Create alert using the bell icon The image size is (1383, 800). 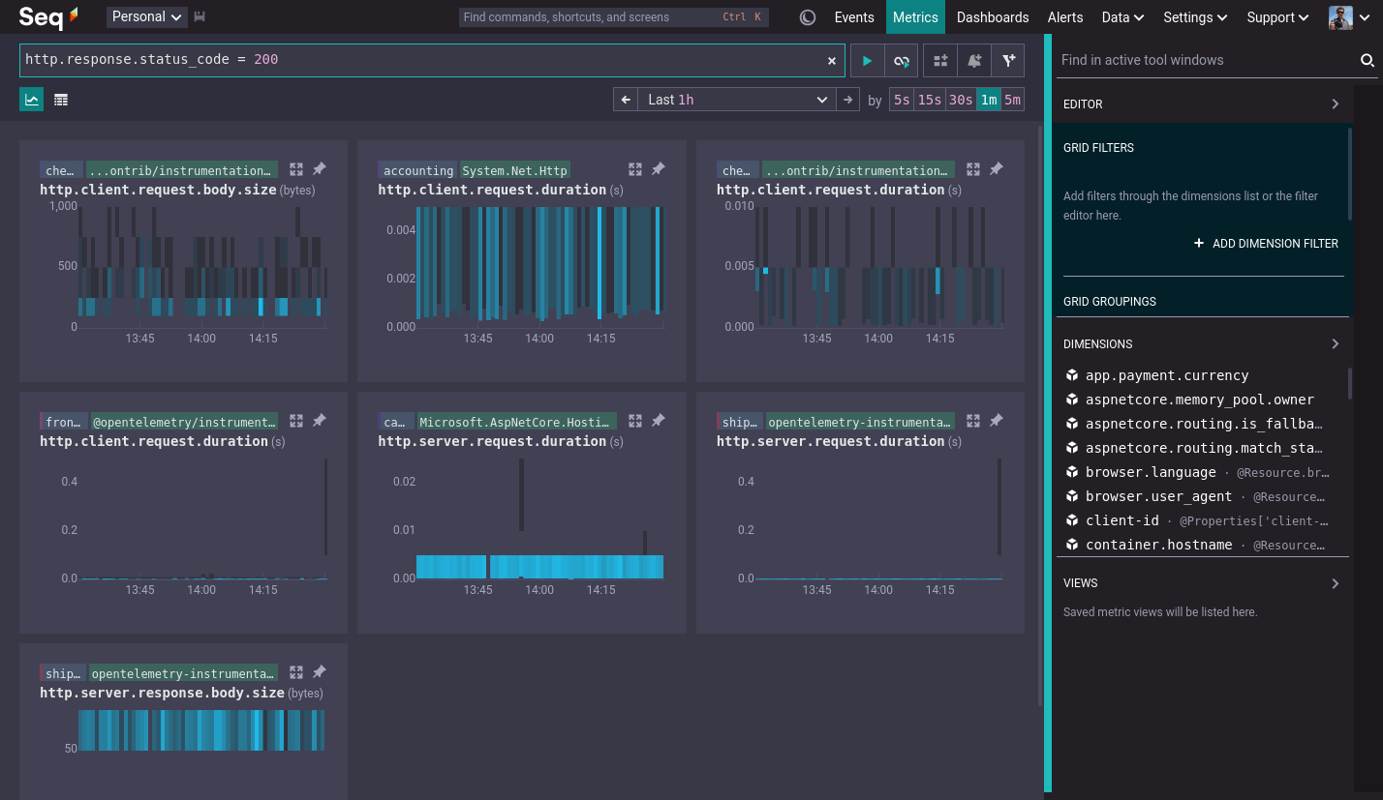[x=974, y=61]
